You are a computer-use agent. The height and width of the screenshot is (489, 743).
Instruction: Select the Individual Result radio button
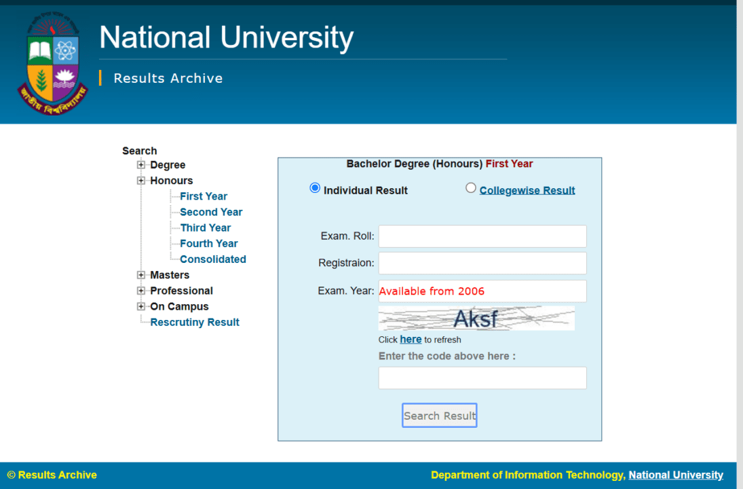click(x=314, y=187)
